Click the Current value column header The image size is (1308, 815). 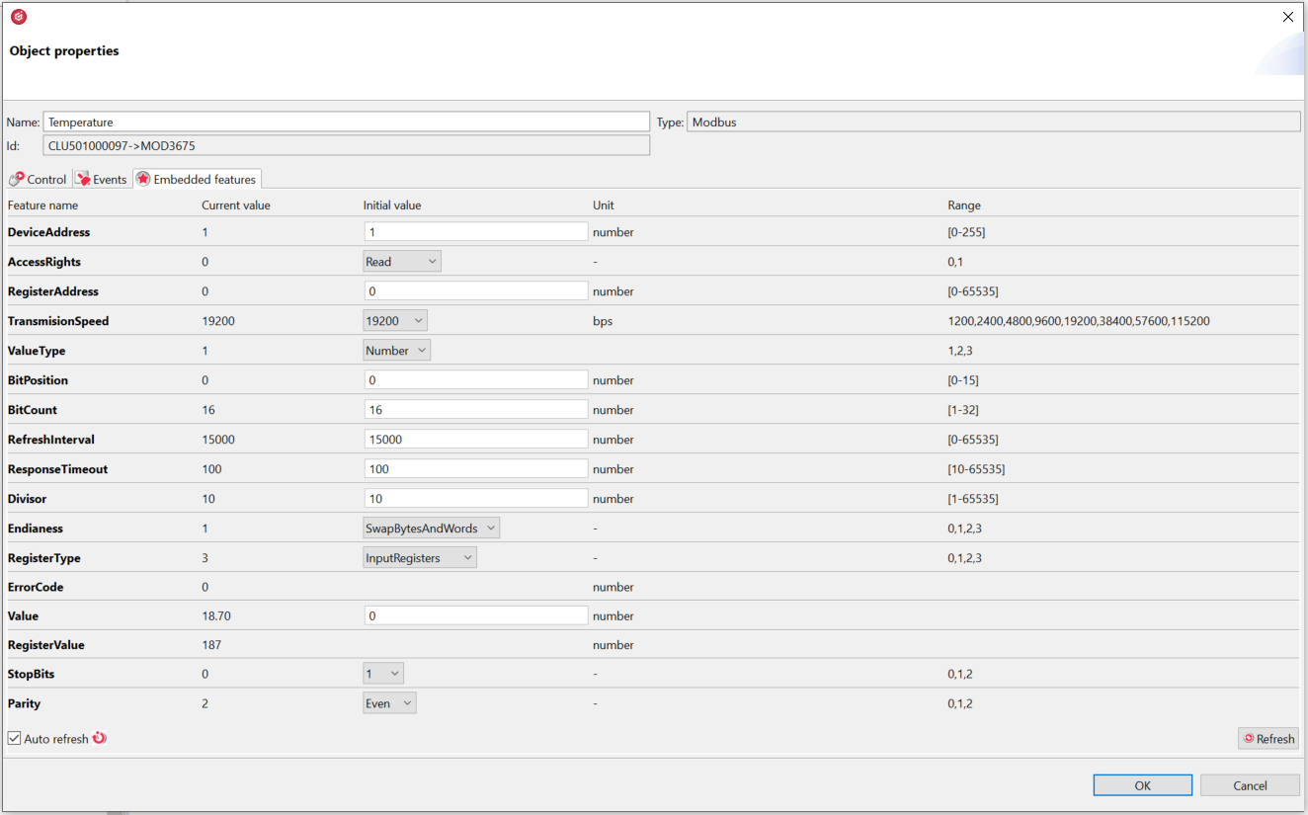[x=236, y=205]
